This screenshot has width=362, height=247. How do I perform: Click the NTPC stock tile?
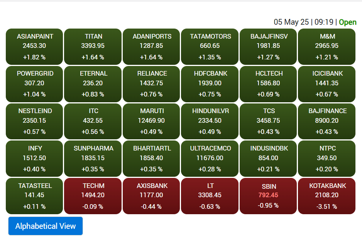point(326,159)
